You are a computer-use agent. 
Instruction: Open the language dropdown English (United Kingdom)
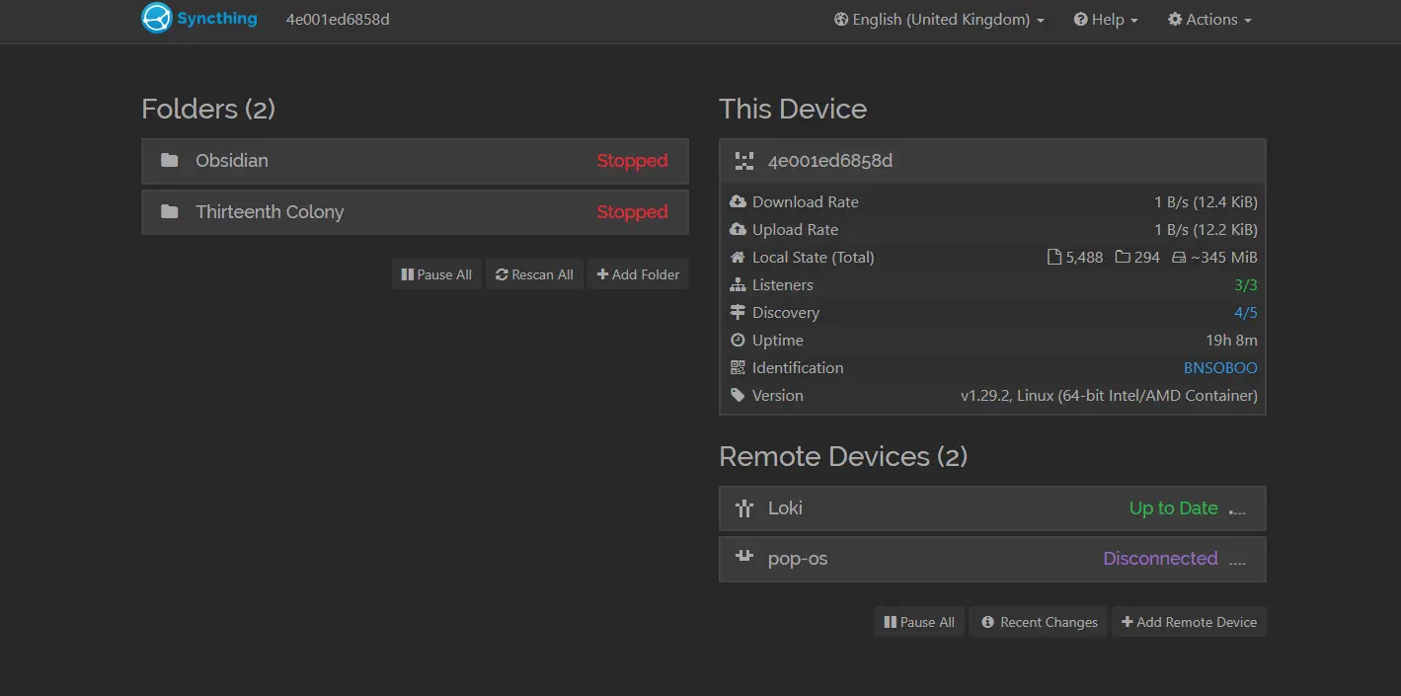coord(939,20)
